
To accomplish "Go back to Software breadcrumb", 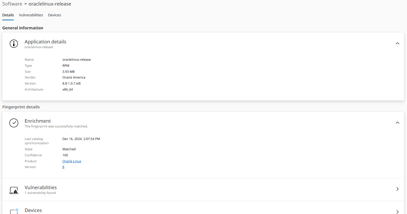I will (x=12, y=4).
